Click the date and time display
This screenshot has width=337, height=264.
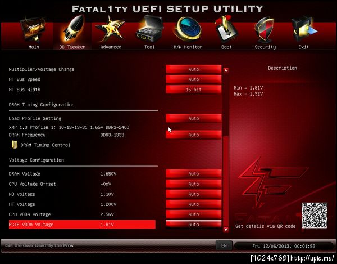pyautogui.click(x=284, y=246)
